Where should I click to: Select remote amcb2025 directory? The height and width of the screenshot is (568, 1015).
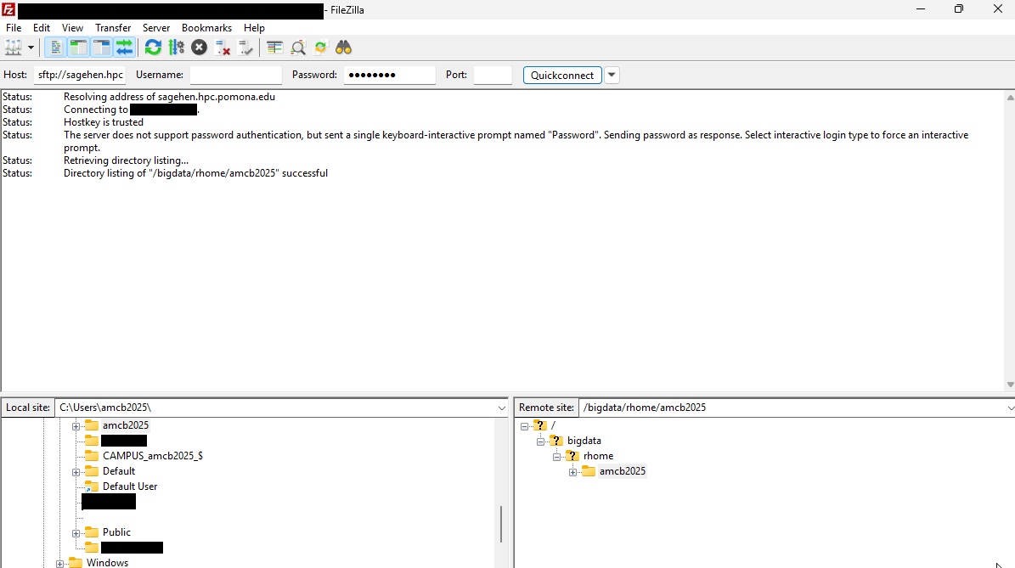coord(622,471)
